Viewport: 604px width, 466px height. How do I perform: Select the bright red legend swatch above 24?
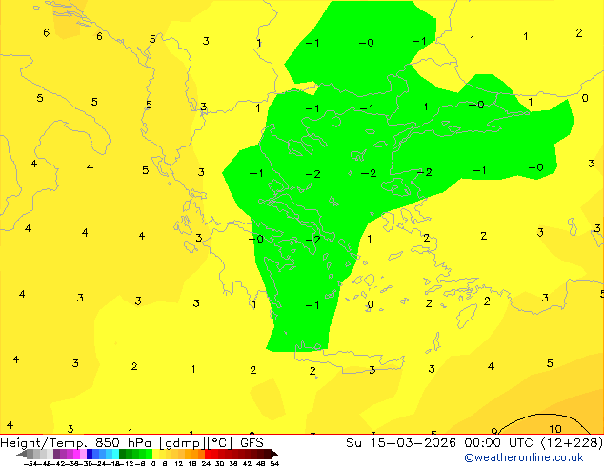208,454
